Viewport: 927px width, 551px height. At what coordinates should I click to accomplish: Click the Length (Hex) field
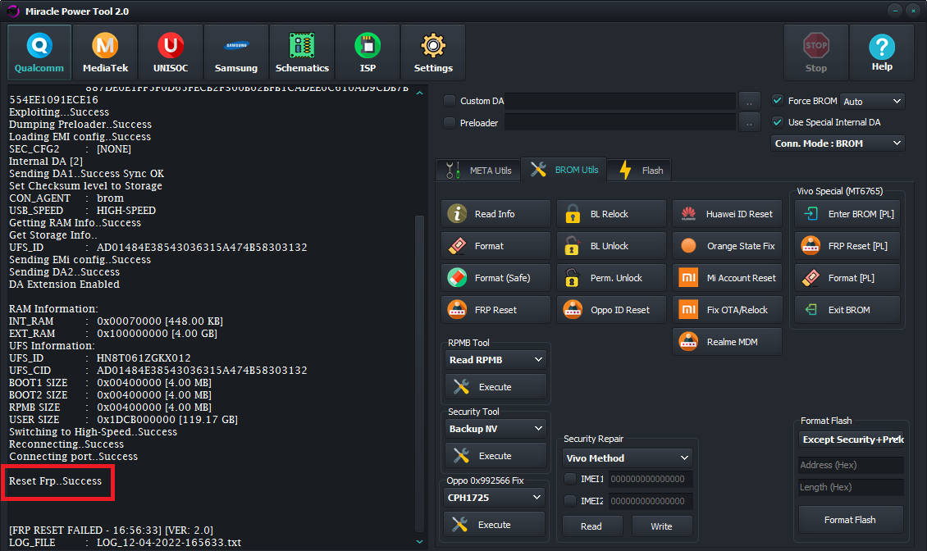pyautogui.click(x=851, y=487)
